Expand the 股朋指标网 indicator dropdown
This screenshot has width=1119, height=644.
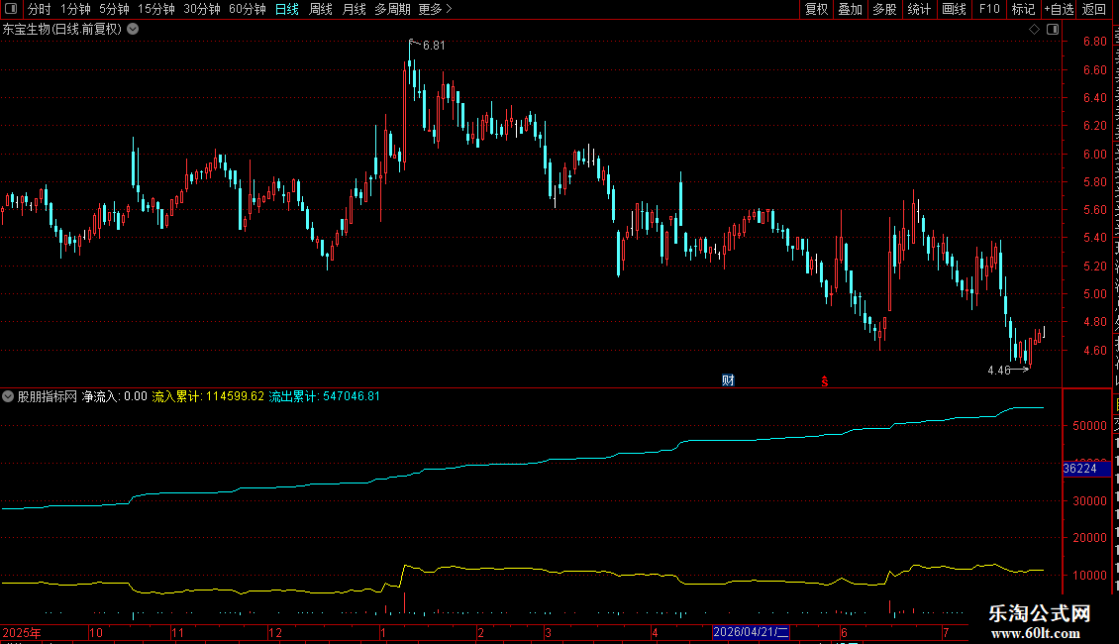point(8,396)
